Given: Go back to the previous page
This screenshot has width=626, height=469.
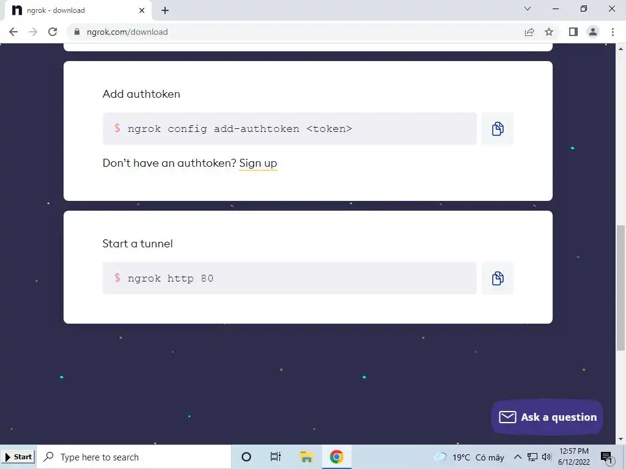Looking at the screenshot, I should [x=13, y=32].
